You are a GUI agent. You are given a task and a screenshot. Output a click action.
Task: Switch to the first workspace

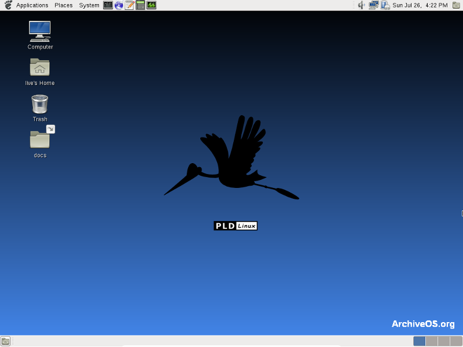[419, 341]
